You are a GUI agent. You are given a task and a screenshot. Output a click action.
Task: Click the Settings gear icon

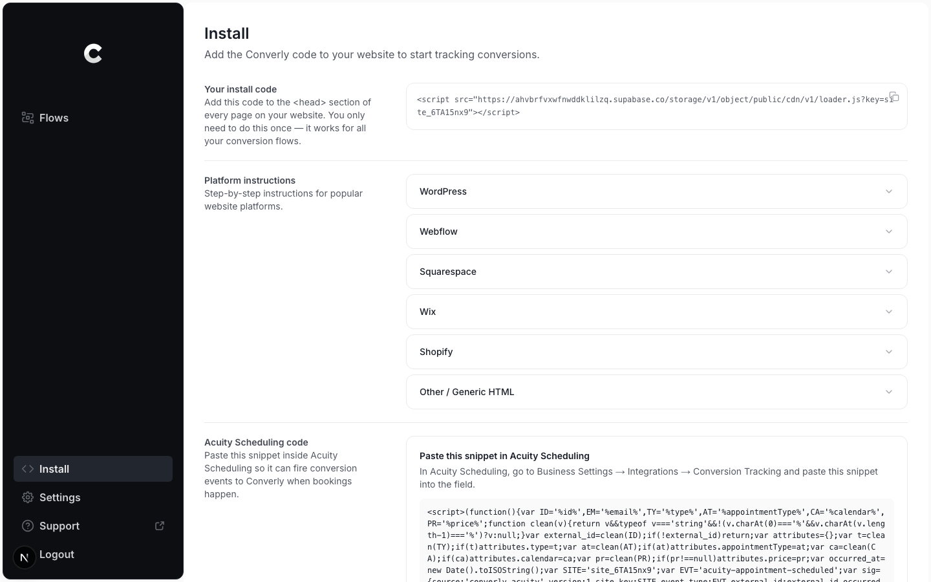28,497
